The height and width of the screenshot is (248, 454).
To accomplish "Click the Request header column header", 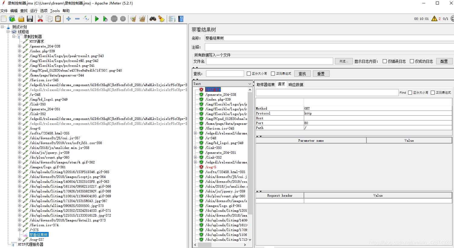I will click(280, 195).
